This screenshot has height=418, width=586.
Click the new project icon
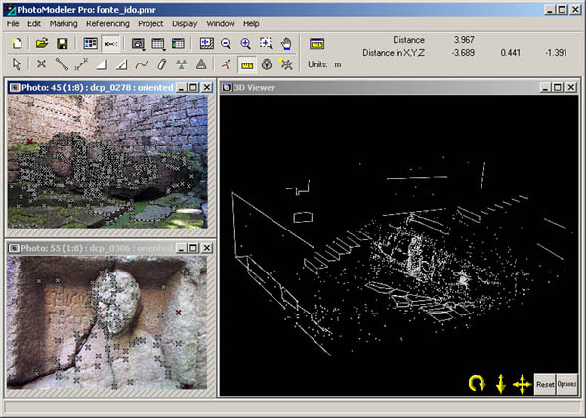[16, 44]
